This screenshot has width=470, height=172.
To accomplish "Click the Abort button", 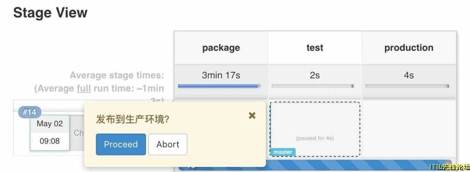I will [168, 144].
